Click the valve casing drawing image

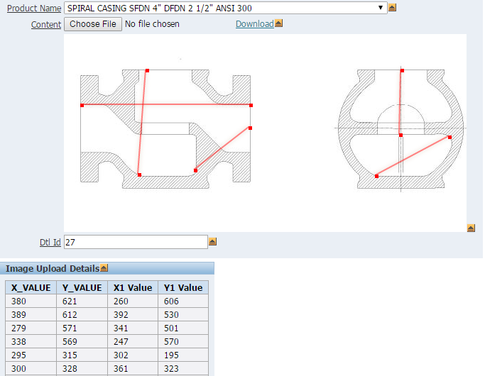[265, 133]
